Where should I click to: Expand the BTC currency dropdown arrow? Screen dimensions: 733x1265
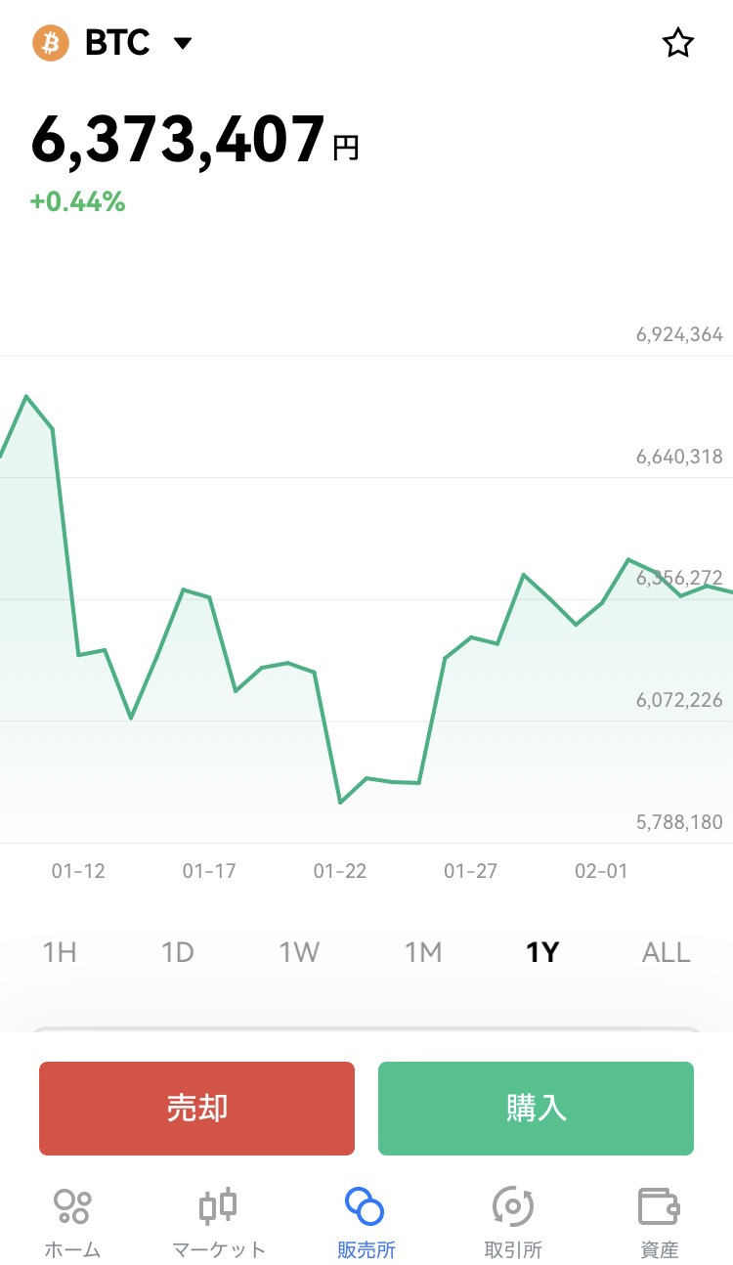coord(182,43)
